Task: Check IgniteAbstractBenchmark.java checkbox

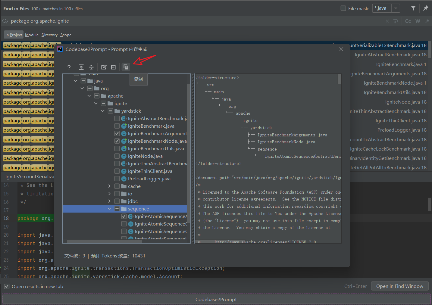Action: click(x=117, y=118)
